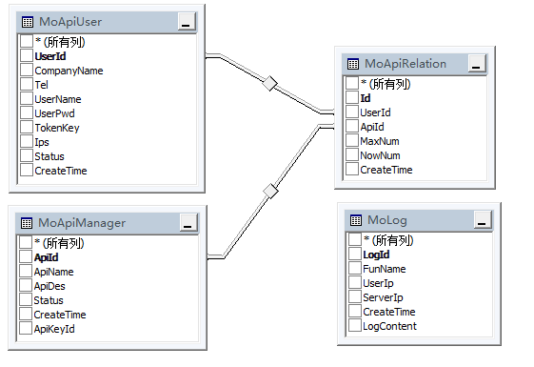Select the ServerIp column label
The height and width of the screenshot is (367, 534).
(x=383, y=297)
